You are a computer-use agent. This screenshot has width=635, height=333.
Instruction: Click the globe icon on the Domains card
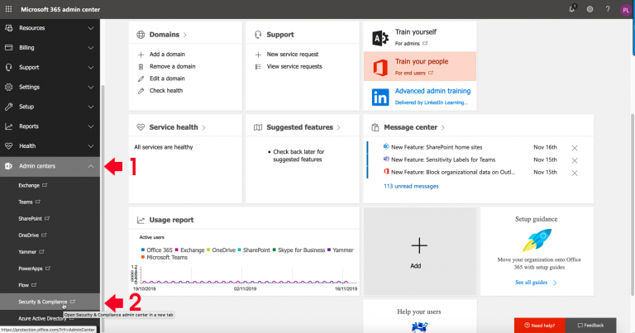141,35
